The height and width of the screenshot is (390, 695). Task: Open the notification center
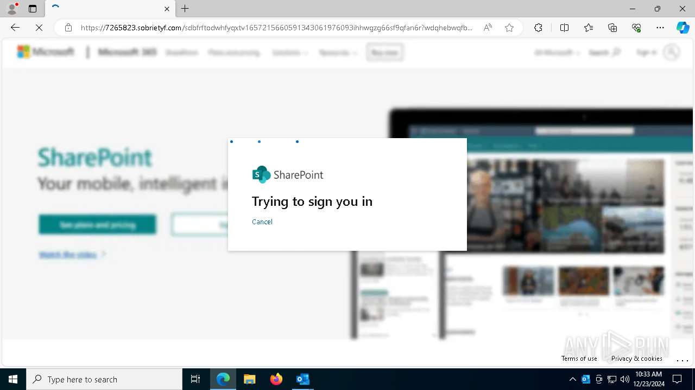pos(677,379)
